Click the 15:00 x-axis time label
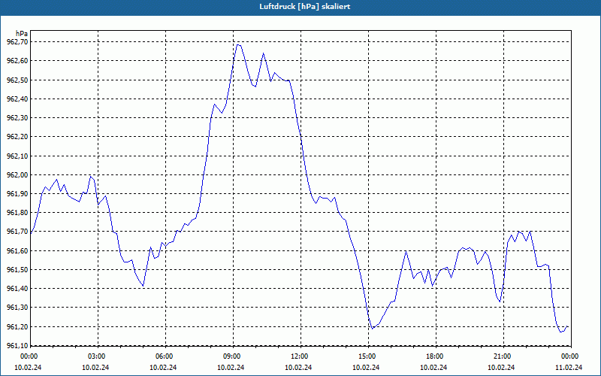The width and height of the screenshot is (601, 376). click(x=368, y=356)
